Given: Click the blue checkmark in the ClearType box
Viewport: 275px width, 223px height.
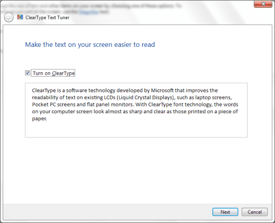Looking at the screenshot, I should 27,73.
